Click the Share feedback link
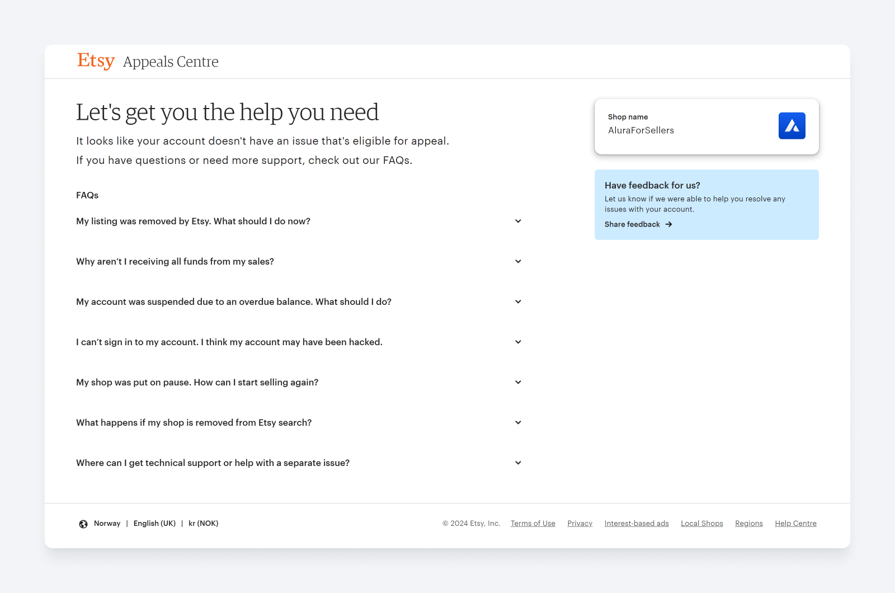The width and height of the screenshot is (895, 593). [632, 224]
